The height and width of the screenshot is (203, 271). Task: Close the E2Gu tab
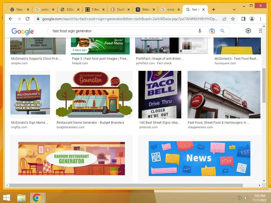pyautogui.click(x=78, y=10)
